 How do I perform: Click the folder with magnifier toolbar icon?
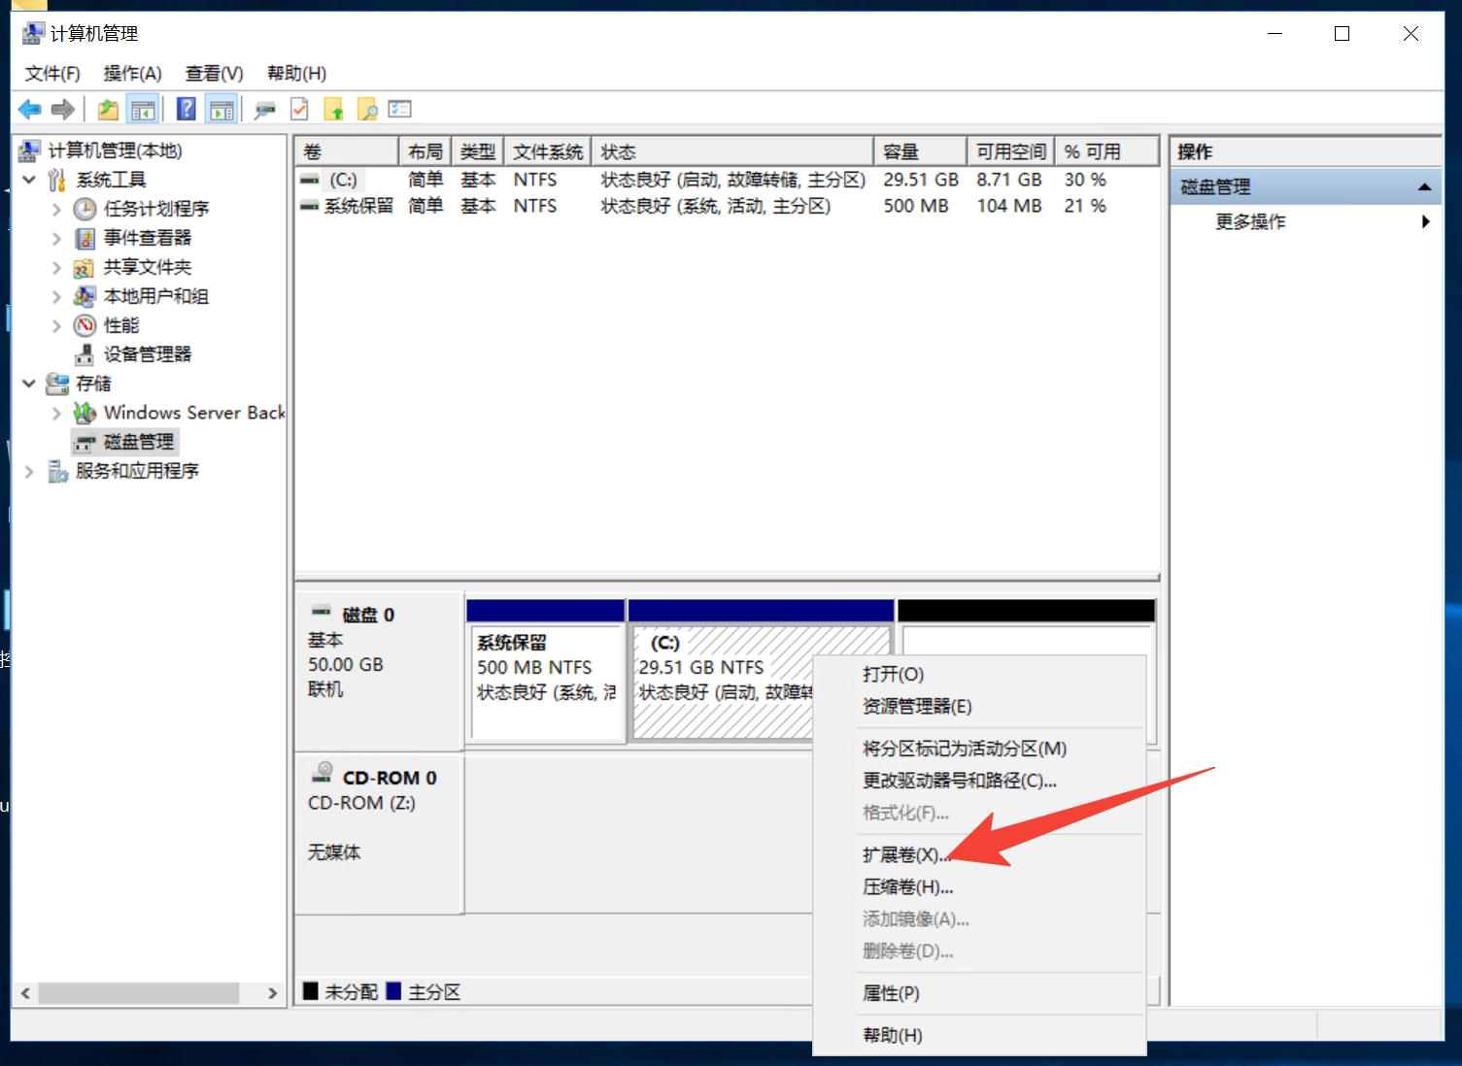click(x=367, y=110)
